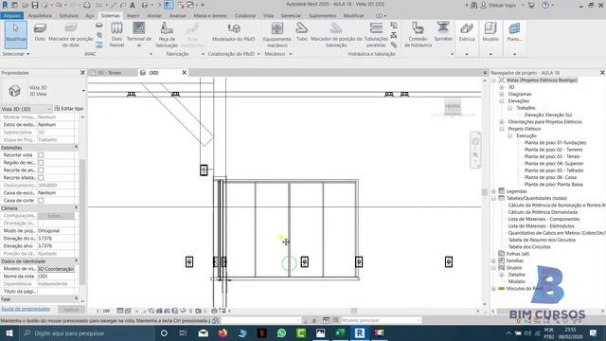Close the {3D} view tab
The image size is (606, 341).
(185, 72)
